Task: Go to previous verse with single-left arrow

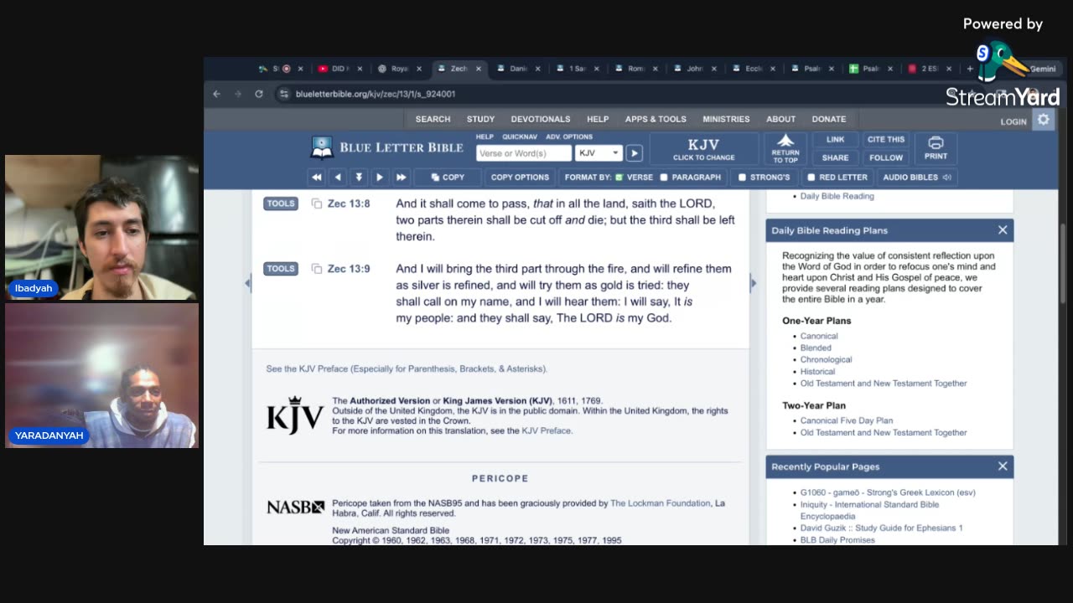Action: (338, 178)
